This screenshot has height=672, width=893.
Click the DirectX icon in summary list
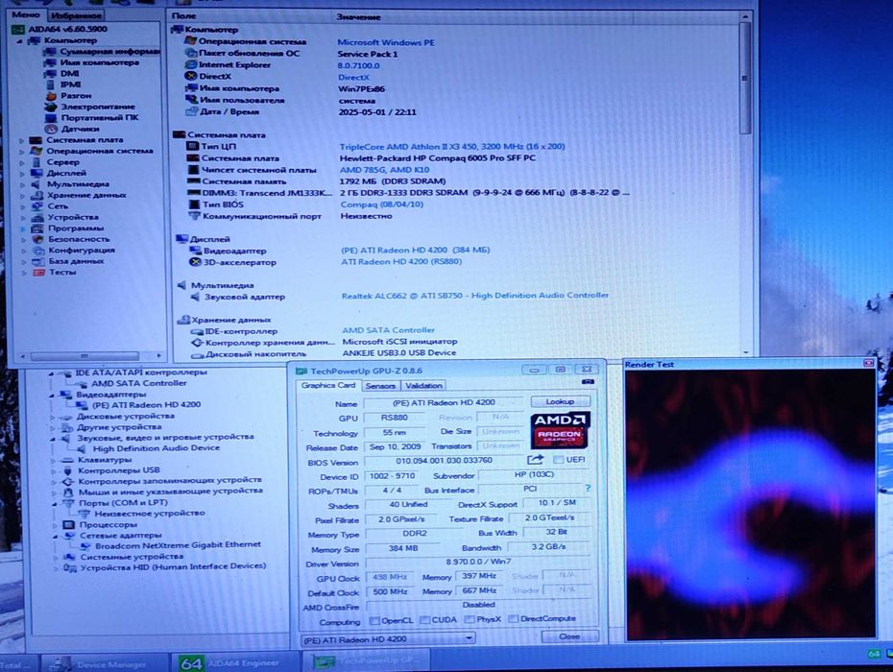tap(191, 76)
